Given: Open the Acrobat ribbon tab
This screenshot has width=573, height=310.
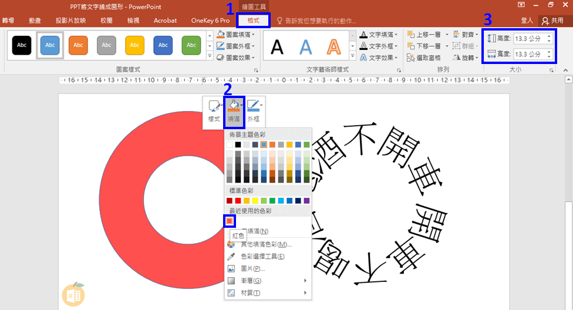Looking at the screenshot, I should point(165,21).
